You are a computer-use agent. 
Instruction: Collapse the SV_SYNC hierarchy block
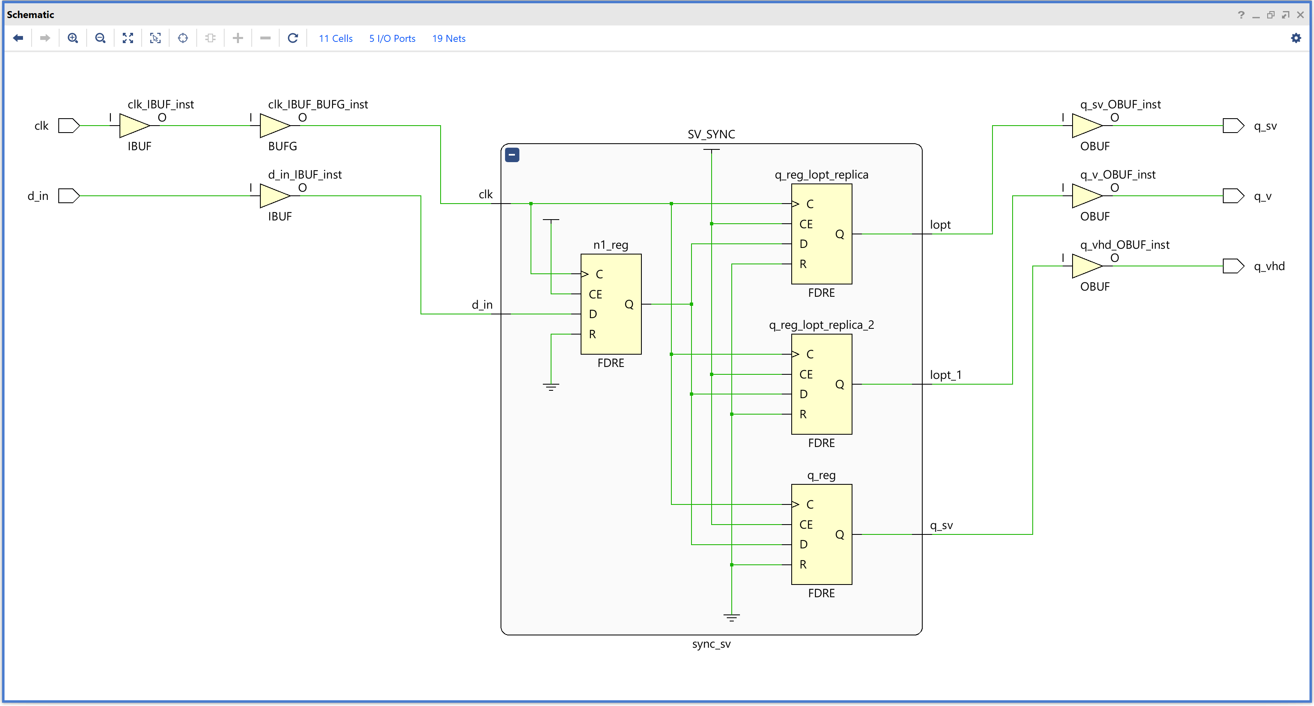[x=512, y=155]
